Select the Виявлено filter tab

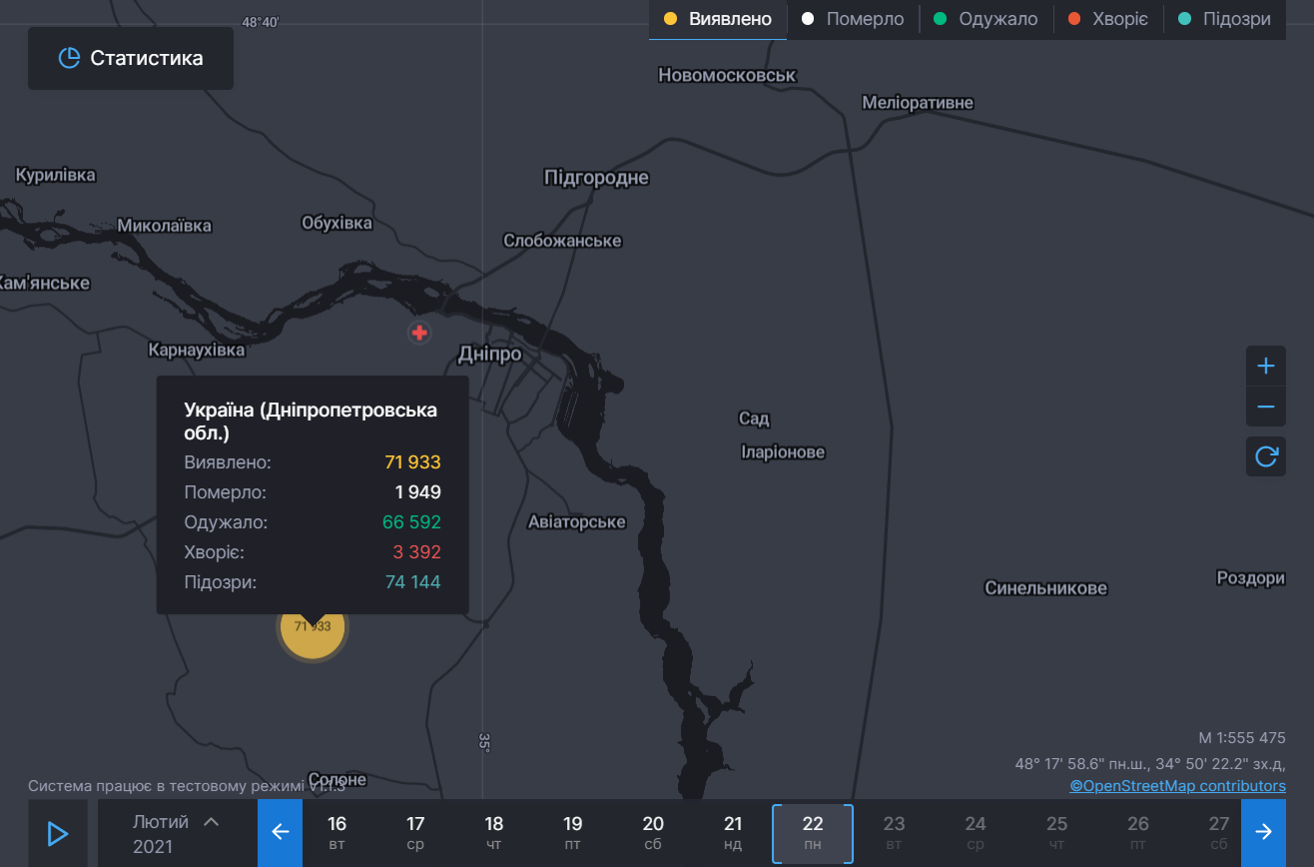718,19
